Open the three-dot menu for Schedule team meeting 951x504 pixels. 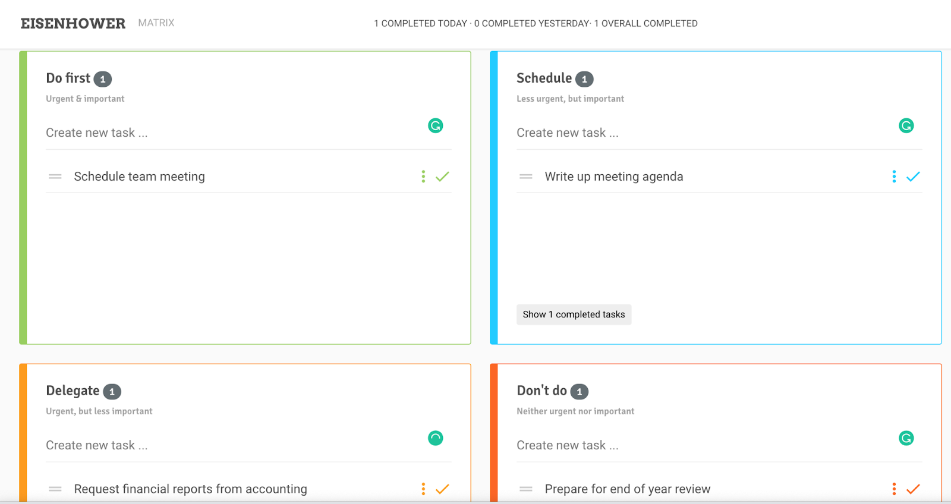(423, 176)
